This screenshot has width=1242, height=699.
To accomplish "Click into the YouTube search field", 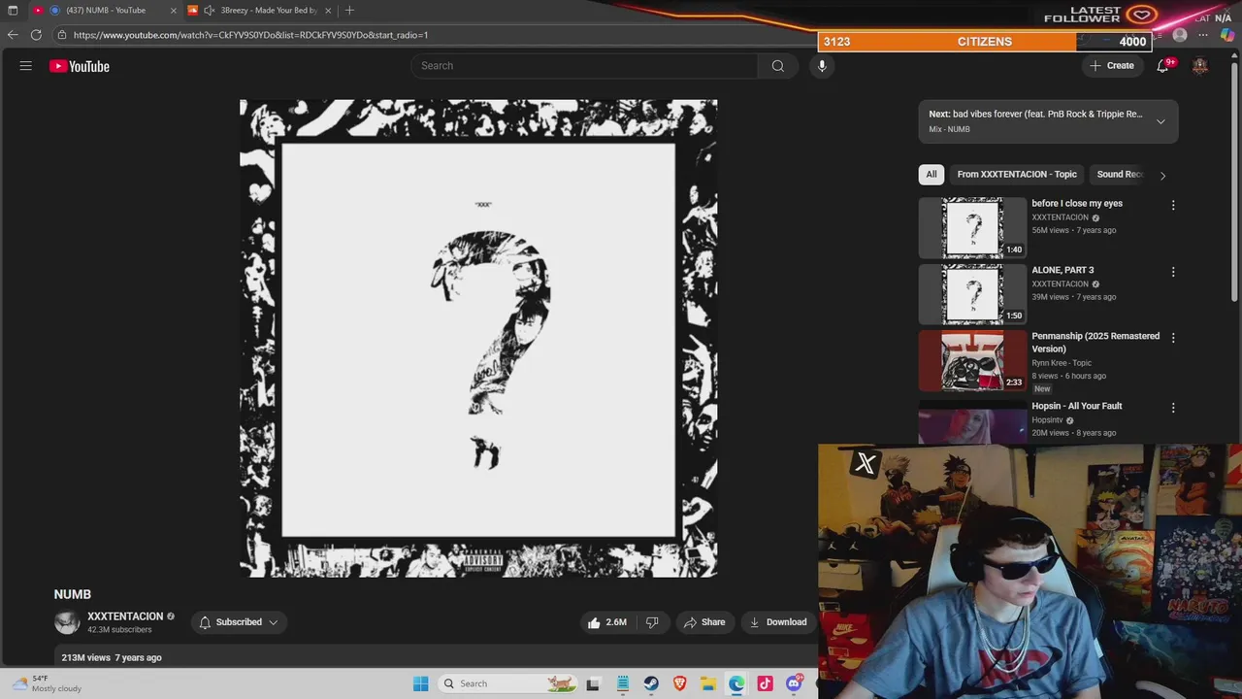I will point(584,66).
